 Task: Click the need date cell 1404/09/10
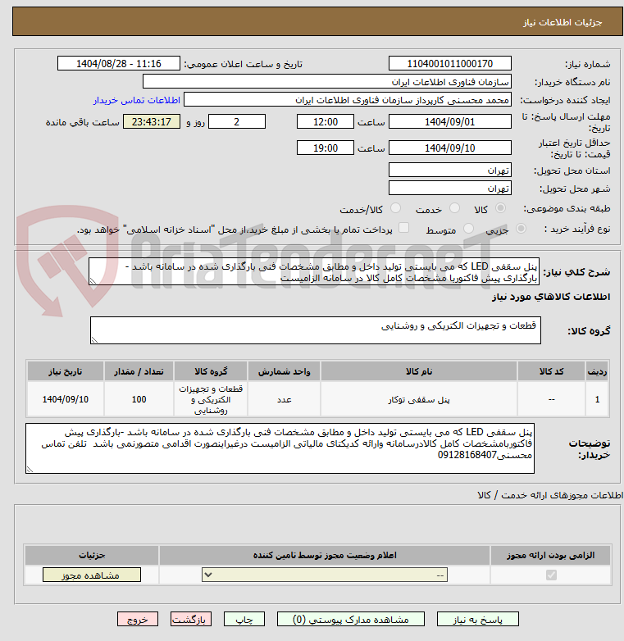pyautogui.click(x=66, y=399)
